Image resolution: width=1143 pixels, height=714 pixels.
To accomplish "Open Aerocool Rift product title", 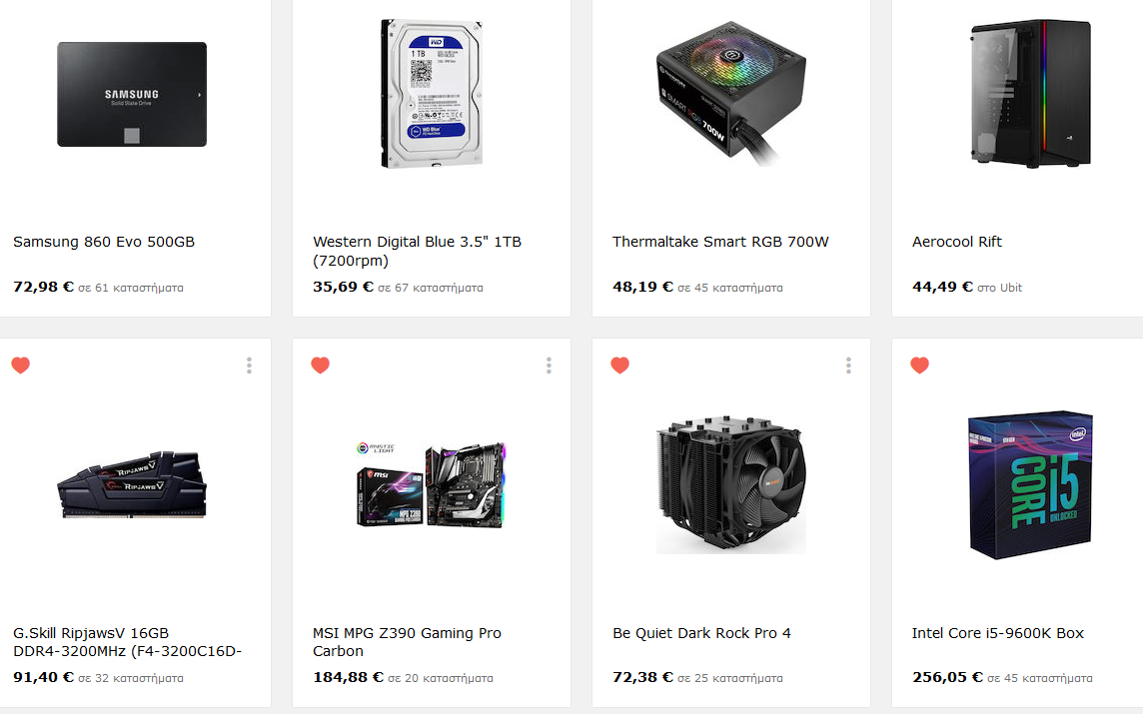I will point(956,242).
